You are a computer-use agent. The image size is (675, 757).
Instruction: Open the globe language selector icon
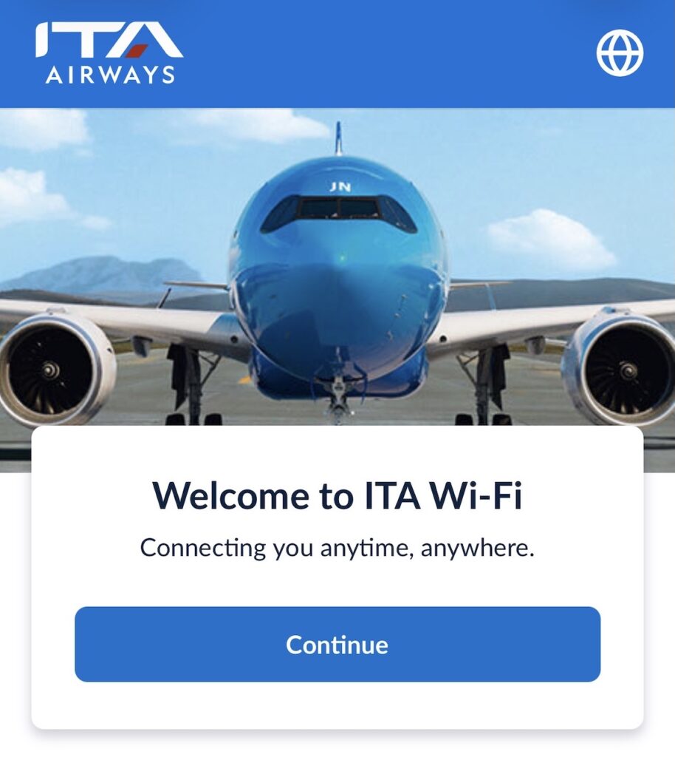click(x=620, y=52)
